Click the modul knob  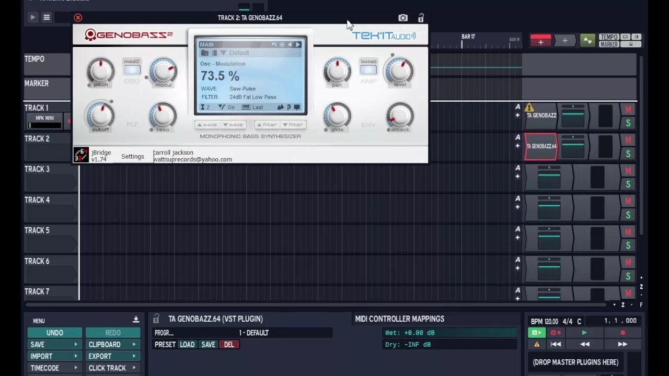(x=163, y=70)
